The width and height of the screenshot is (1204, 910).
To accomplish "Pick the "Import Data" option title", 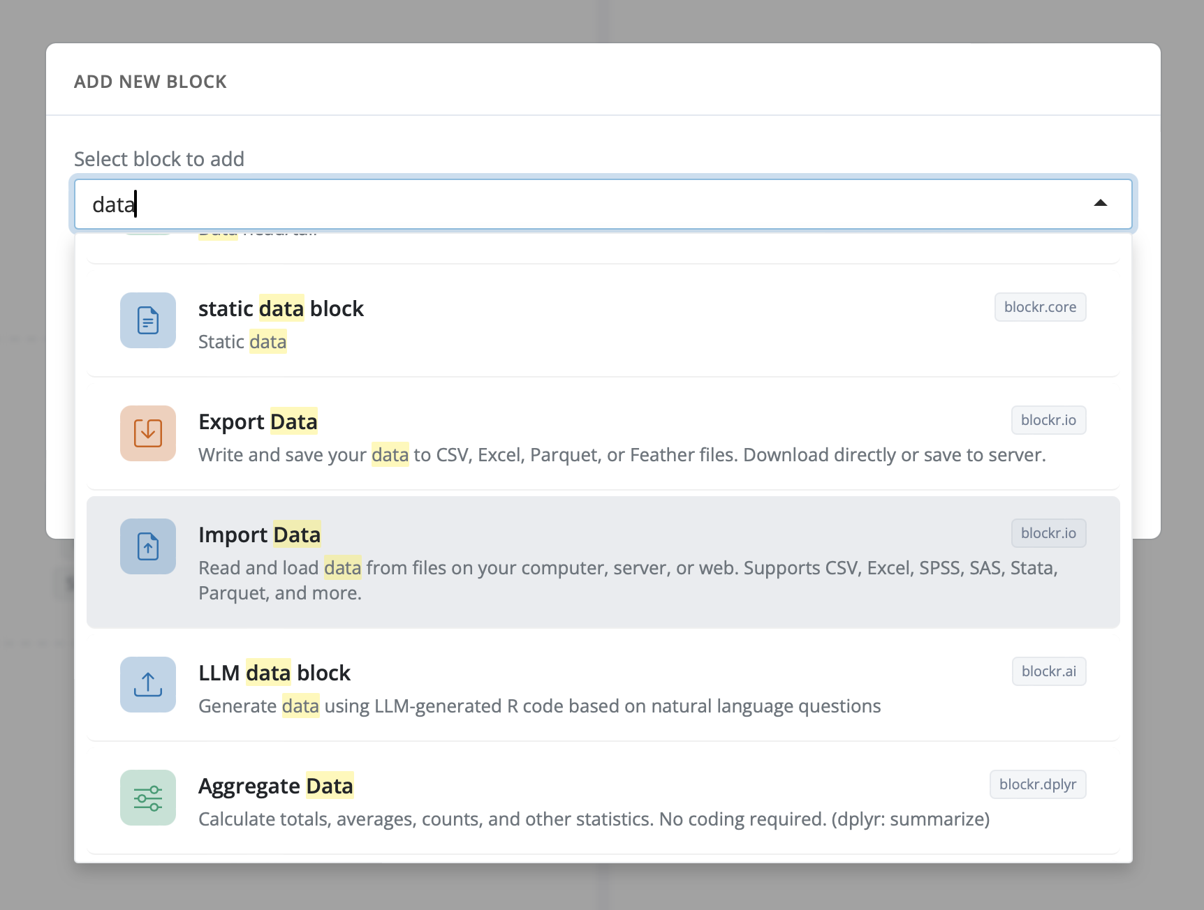I will point(259,535).
